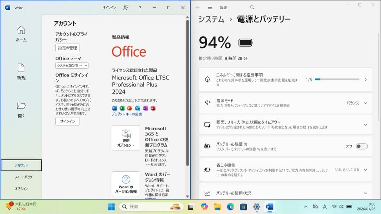381x214 pixels.
Task: Click the PowerPoint icon under the license section
Action: [x=130, y=108]
